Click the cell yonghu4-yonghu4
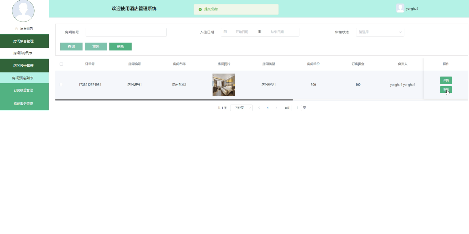Screen dimensions: 469x234 pyautogui.click(x=403, y=85)
